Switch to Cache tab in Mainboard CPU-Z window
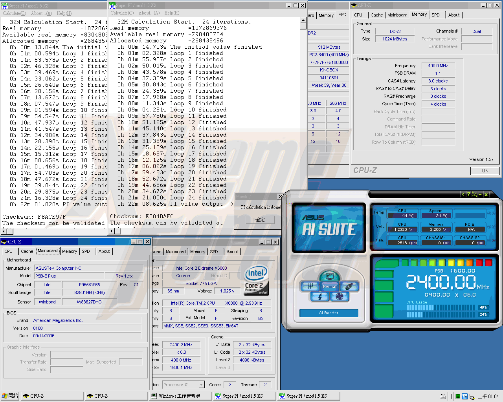503x402 pixels. [x=27, y=251]
